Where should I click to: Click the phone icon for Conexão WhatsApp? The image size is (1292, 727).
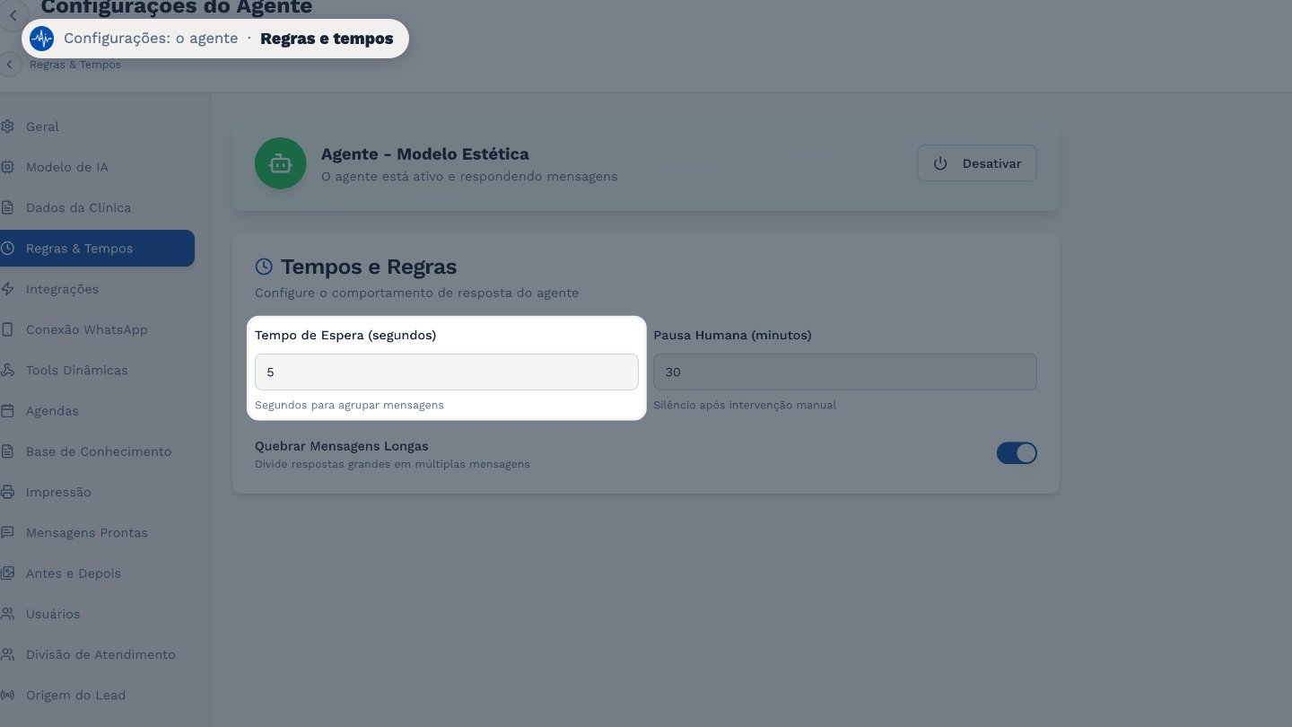7,329
